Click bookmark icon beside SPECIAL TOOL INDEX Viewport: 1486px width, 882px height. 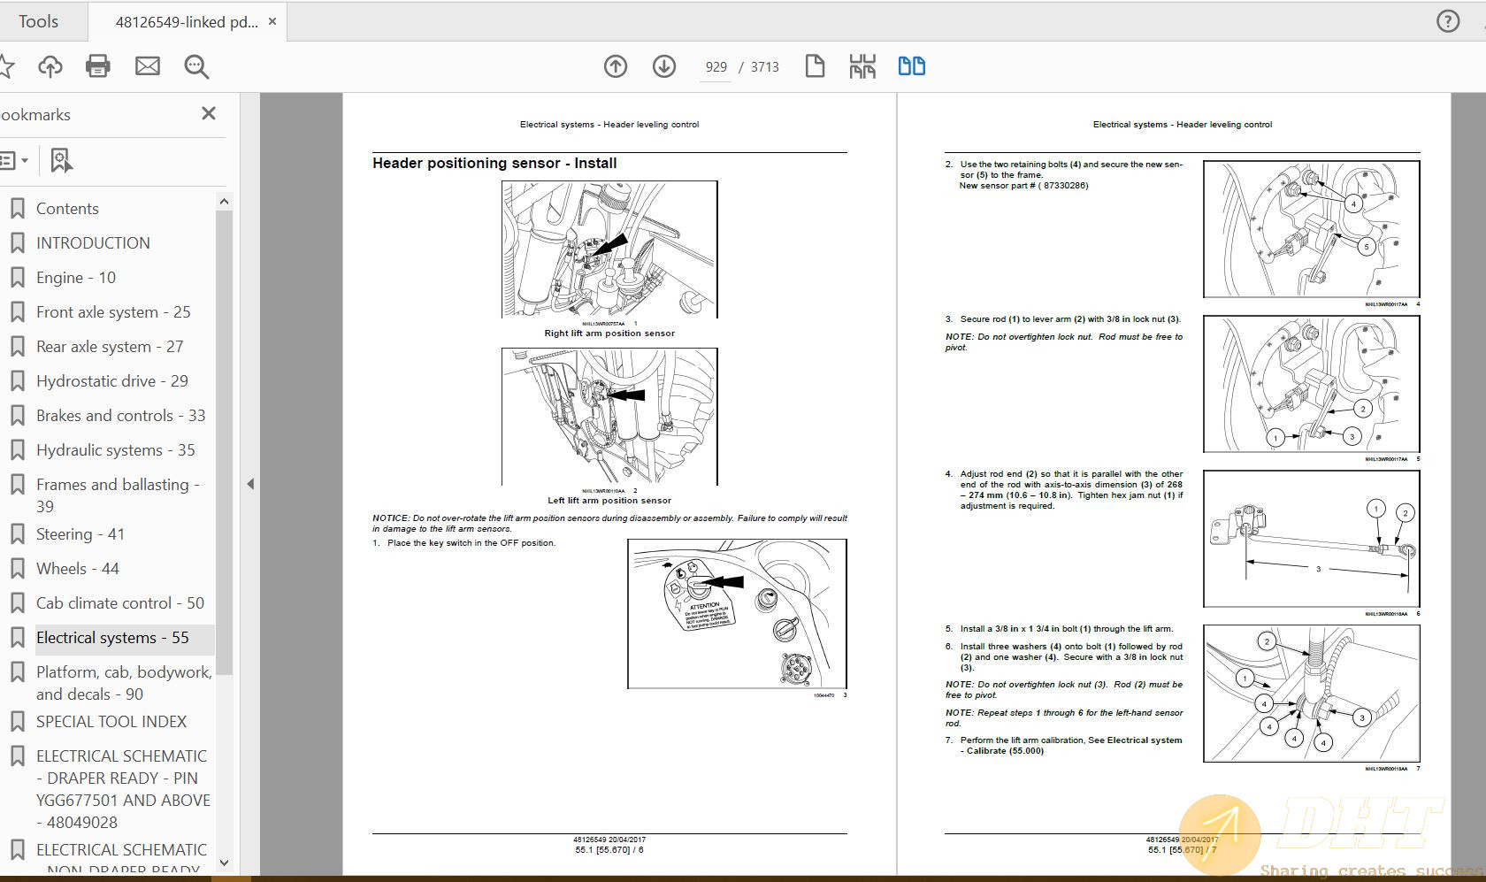tap(17, 722)
